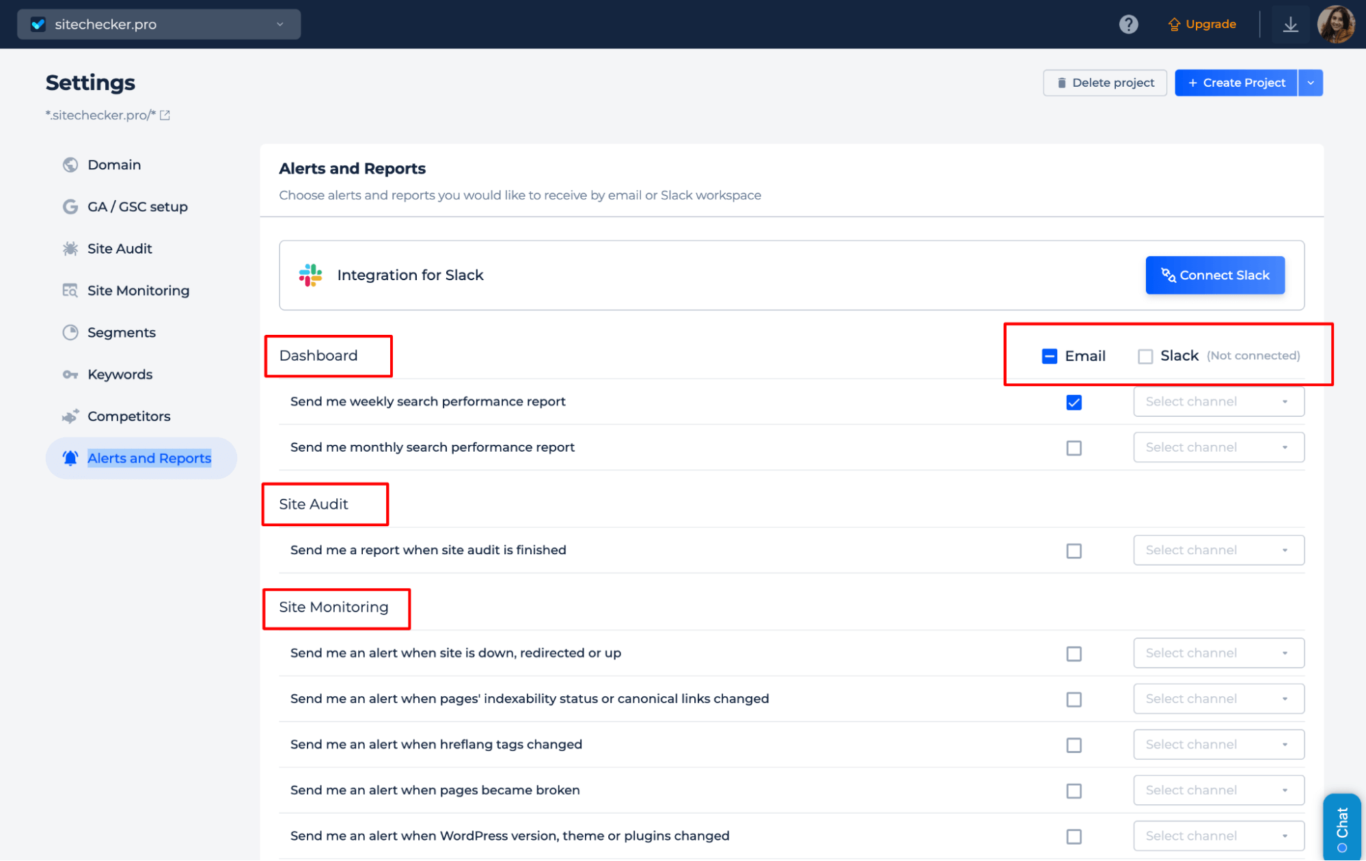This screenshot has width=1366, height=861.
Task: Click the sitechecker logo checkmark icon
Action: tap(38, 25)
